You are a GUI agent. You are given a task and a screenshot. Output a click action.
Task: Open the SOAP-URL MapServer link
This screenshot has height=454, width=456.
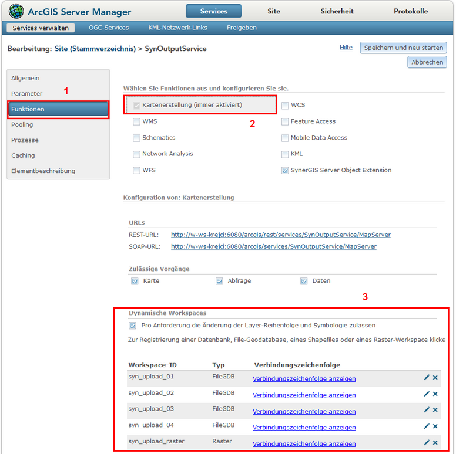(x=274, y=246)
